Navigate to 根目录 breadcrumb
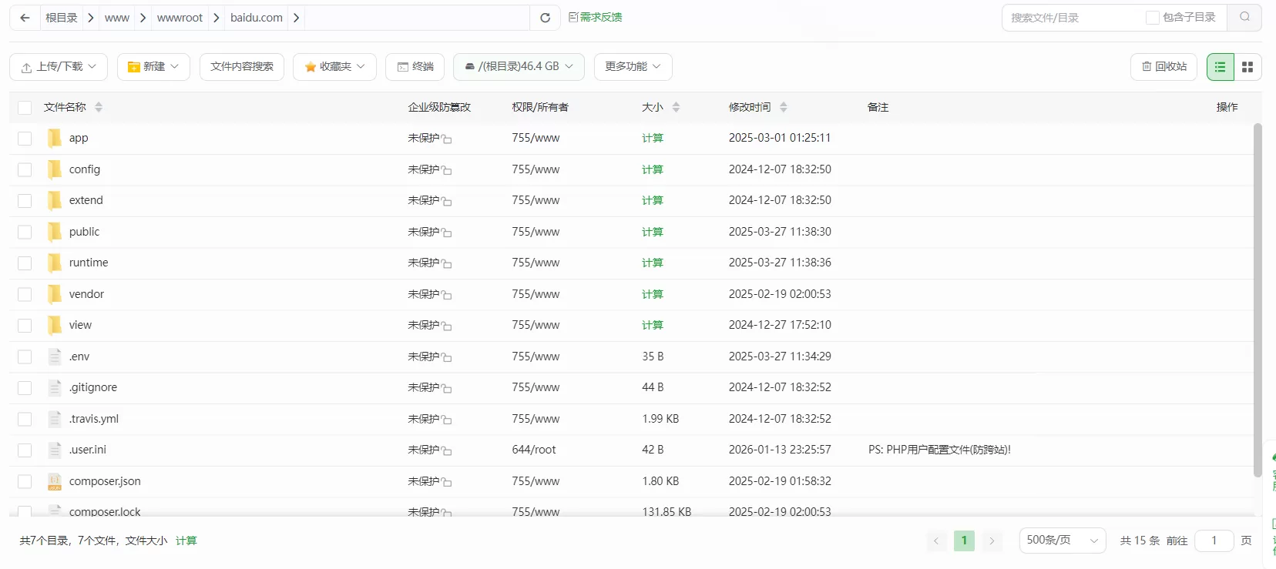This screenshot has height=569, width=1276. tap(62, 18)
